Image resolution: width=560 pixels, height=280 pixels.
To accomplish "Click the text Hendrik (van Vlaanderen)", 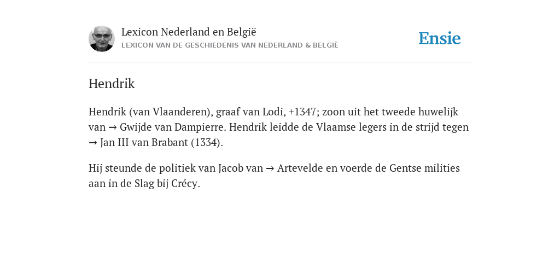I will pyautogui.click(x=149, y=112).
